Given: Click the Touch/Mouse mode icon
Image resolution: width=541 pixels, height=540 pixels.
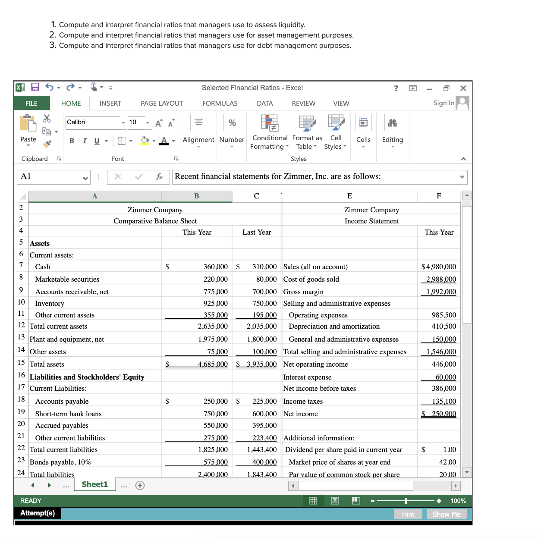Looking at the screenshot, I should tap(94, 87).
